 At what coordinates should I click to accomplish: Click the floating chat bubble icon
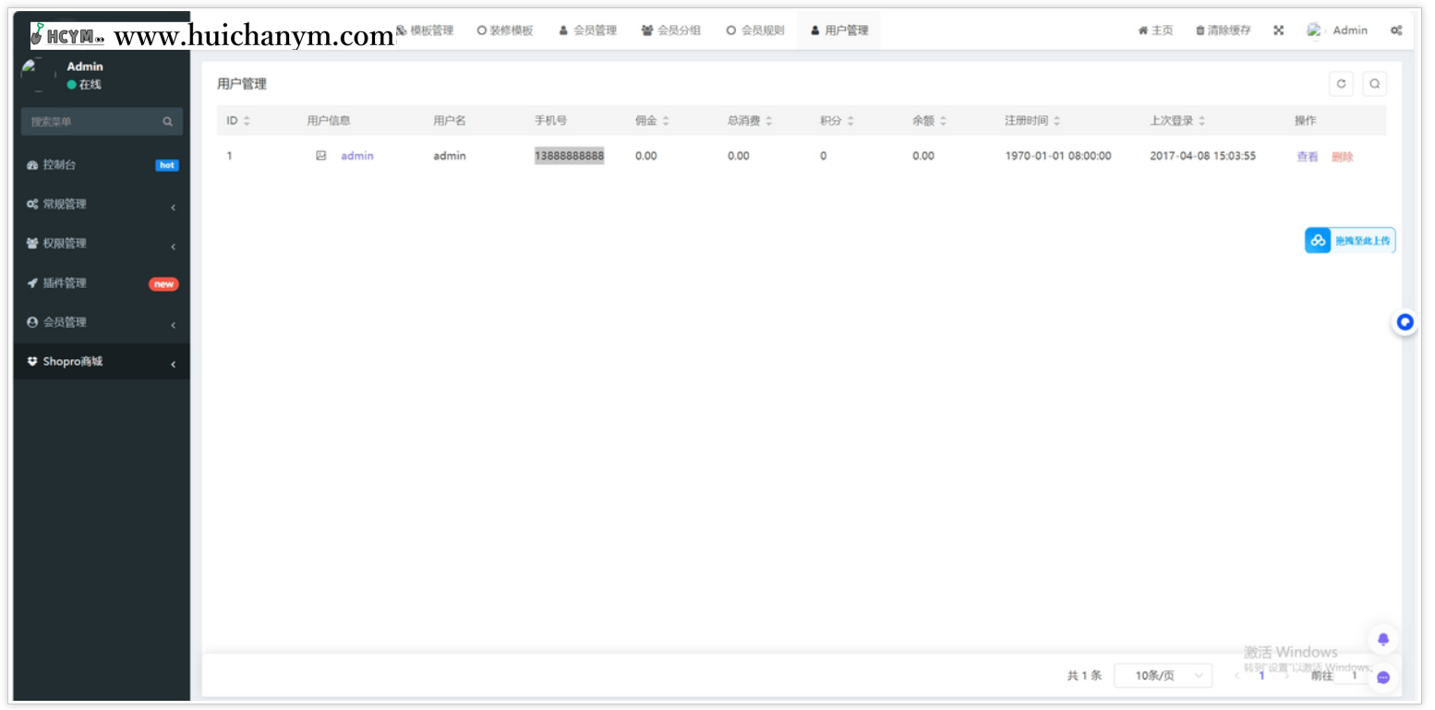point(1382,677)
